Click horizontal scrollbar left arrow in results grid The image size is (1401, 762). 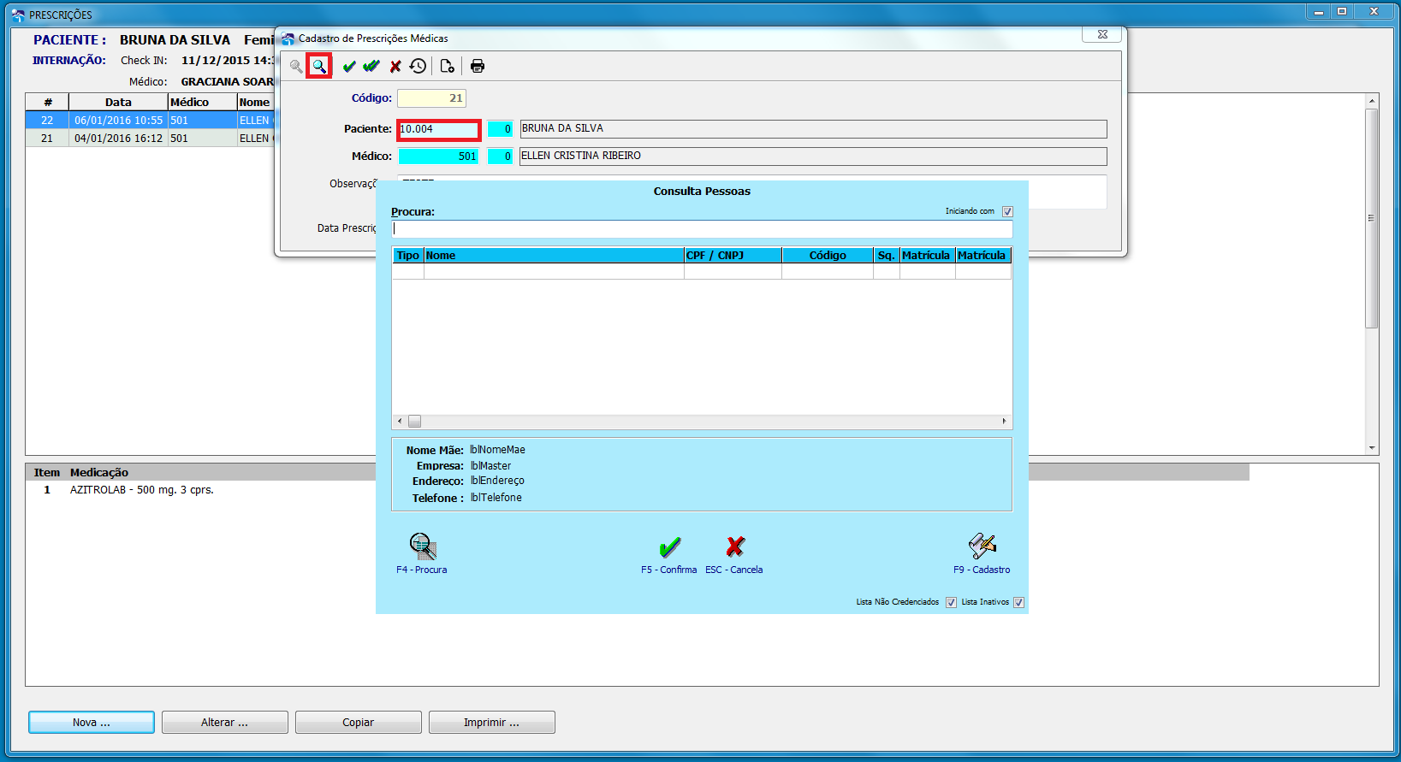400,422
